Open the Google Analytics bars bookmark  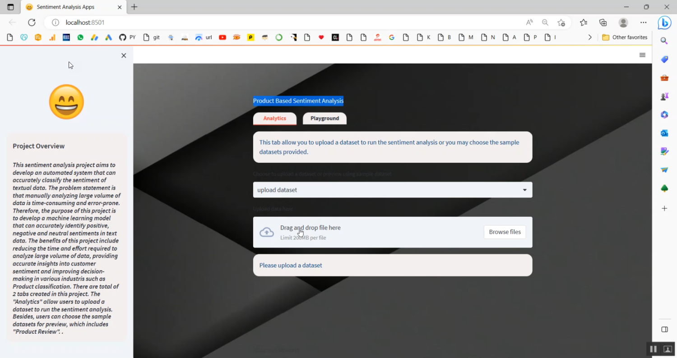coord(52,37)
